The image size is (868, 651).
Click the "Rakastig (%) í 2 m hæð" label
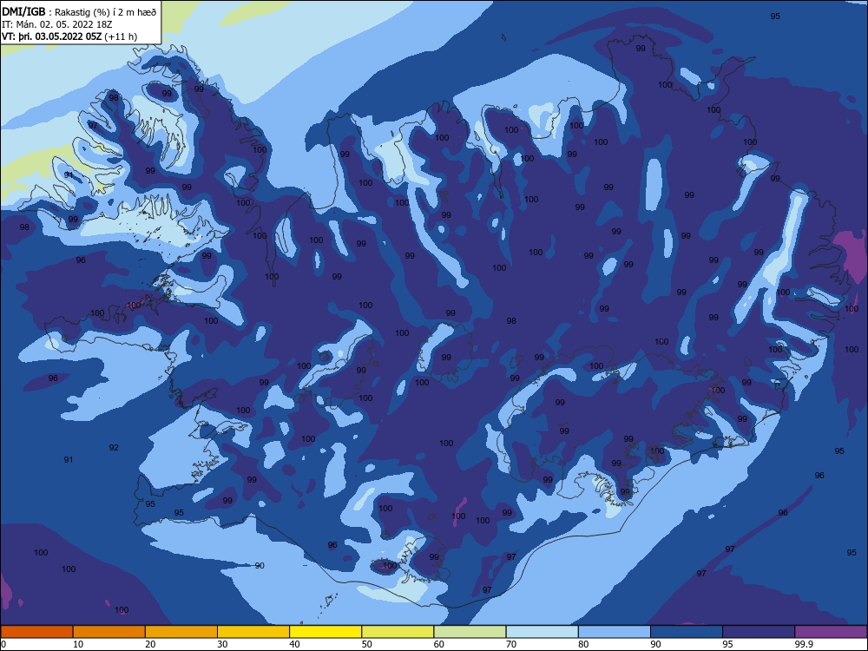pyautogui.click(x=106, y=12)
